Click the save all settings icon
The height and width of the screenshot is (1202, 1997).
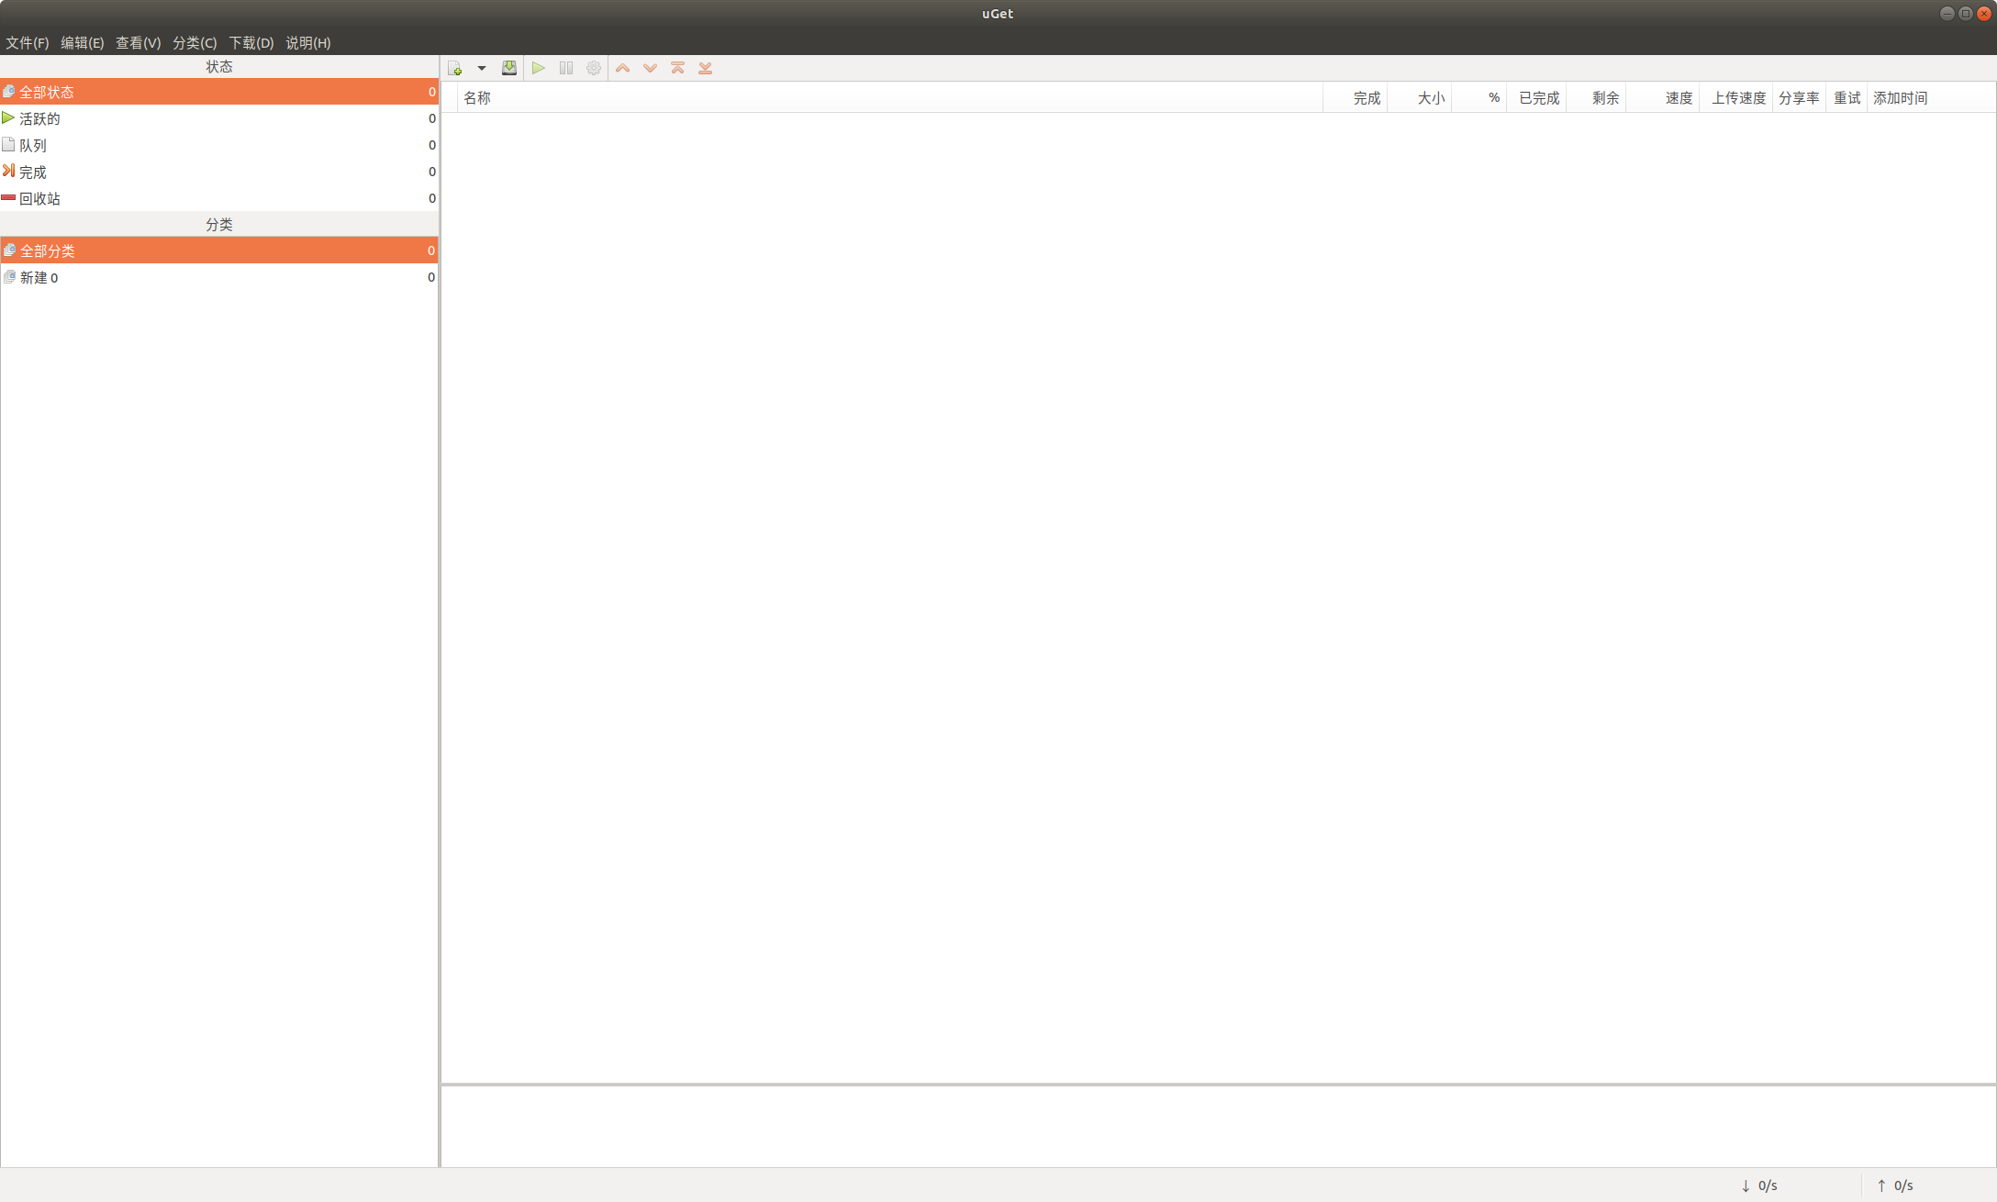tap(509, 68)
